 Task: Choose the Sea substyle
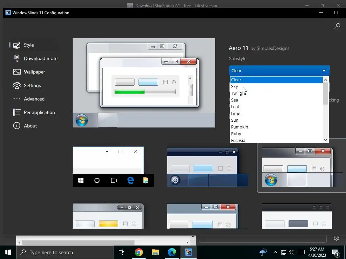pyautogui.click(x=276, y=100)
